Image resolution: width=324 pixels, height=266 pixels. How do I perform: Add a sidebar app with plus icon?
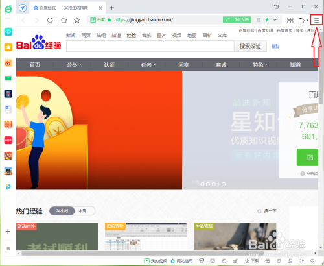(x=8, y=231)
